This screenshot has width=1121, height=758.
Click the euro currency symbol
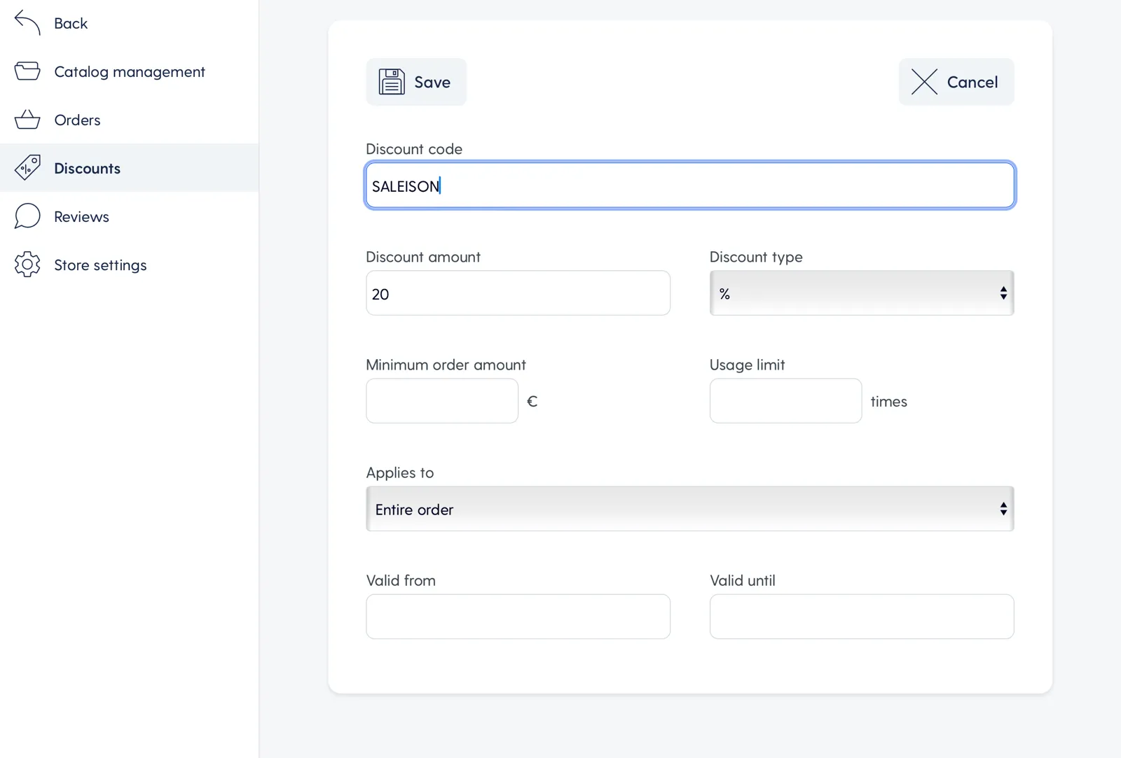pyautogui.click(x=532, y=401)
